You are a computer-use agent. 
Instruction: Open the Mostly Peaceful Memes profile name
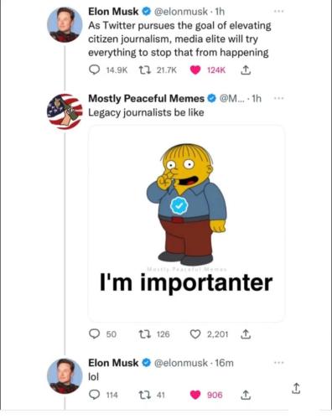(146, 98)
